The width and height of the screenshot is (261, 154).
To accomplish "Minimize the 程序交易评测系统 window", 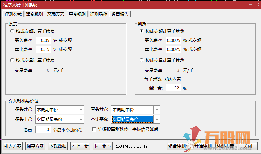I will (x=250, y=5).
